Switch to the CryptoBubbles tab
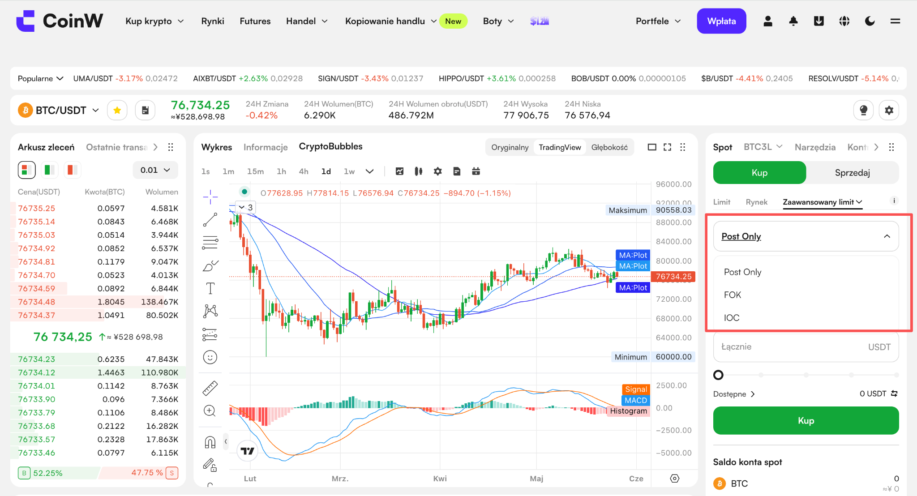Screen dimensions: 917x496 pos(330,147)
